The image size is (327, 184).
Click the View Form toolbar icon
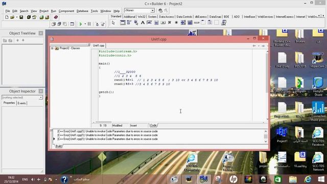pos(59,24)
